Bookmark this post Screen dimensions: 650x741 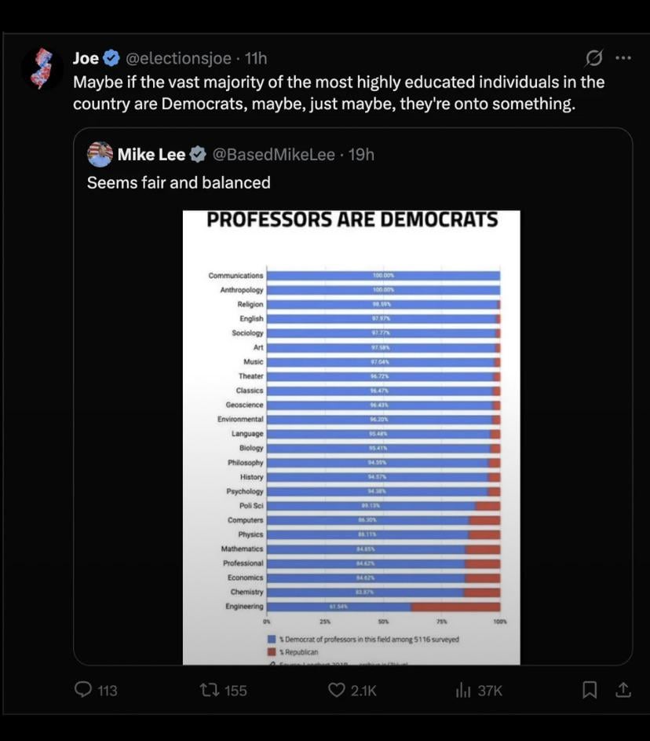pos(589,690)
